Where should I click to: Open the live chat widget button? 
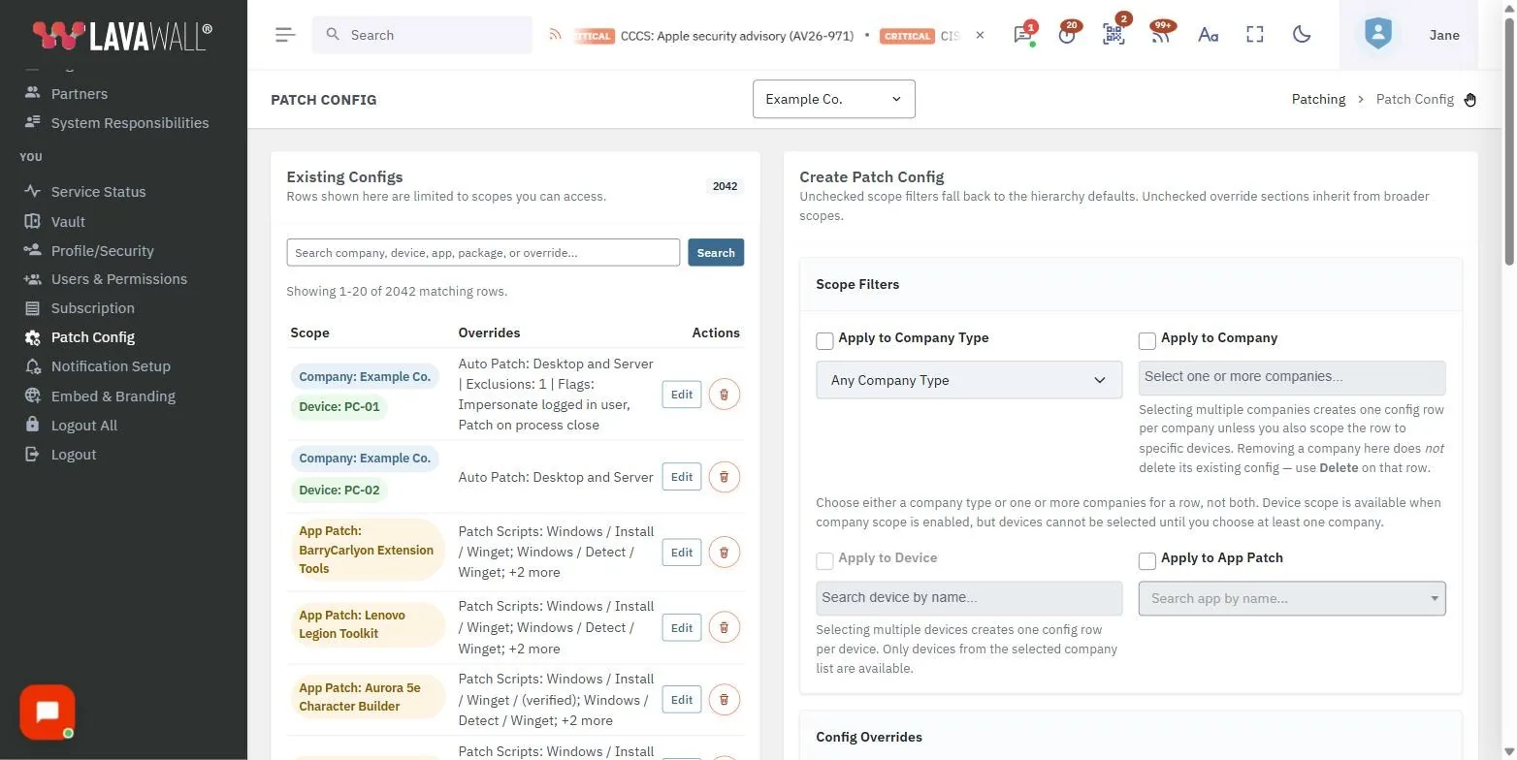click(x=47, y=712)
